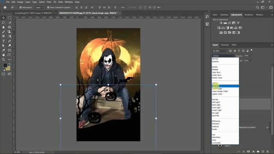Add a Brightness/Contrast adjustment
This screenshot has width=274, height=154.
(221, 23)
